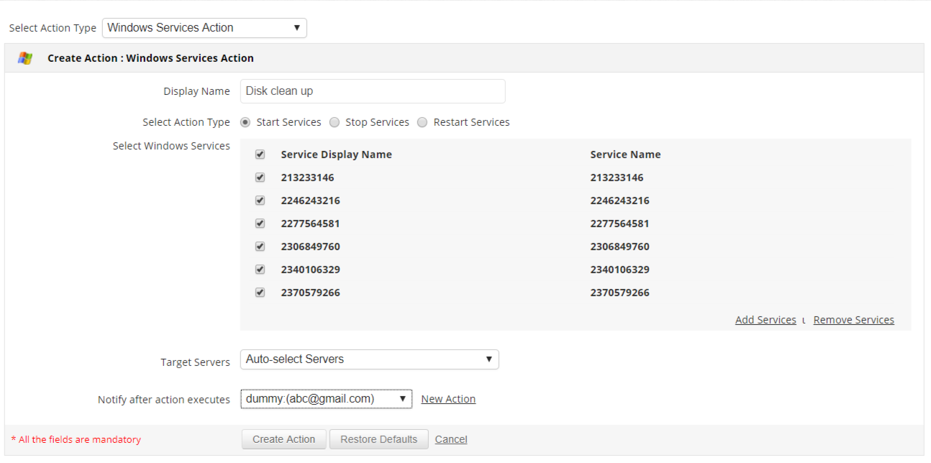Uncheck service 2246243216 checkbox

tap(260, 201)
